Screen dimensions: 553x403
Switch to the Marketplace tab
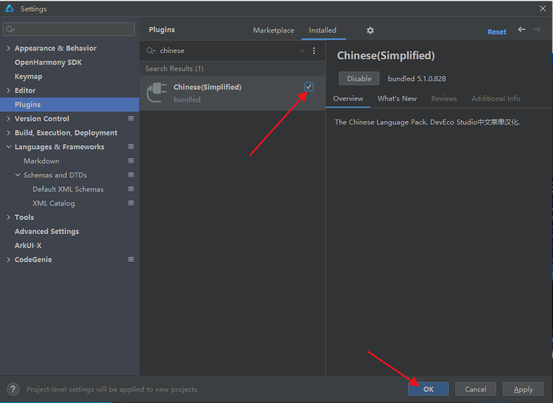(273, 30)
